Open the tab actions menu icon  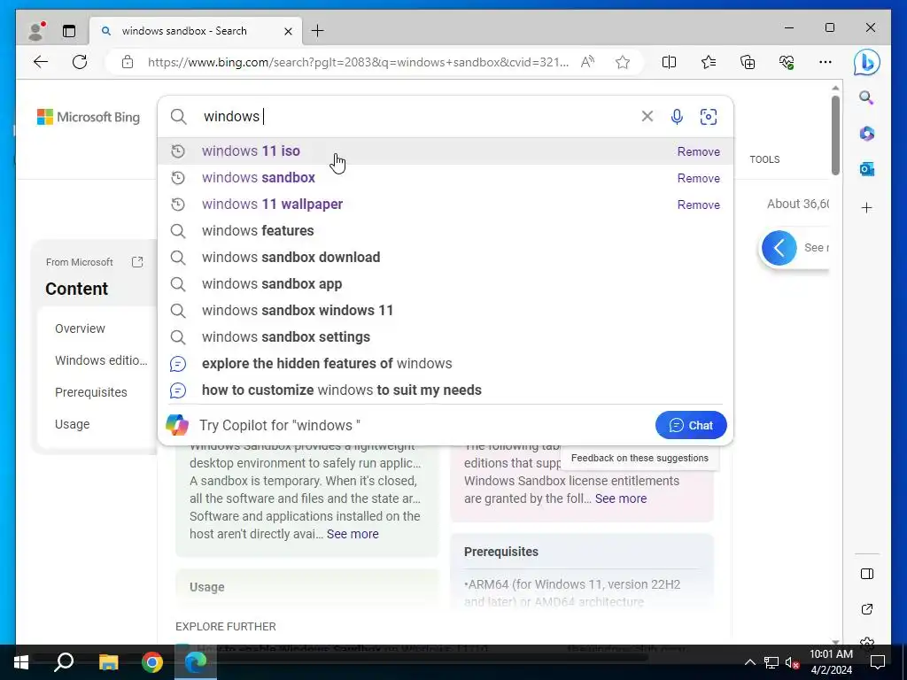pos(69,31)
